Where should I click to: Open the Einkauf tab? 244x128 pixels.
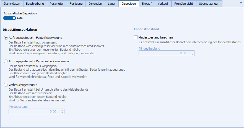click(147, 4)
